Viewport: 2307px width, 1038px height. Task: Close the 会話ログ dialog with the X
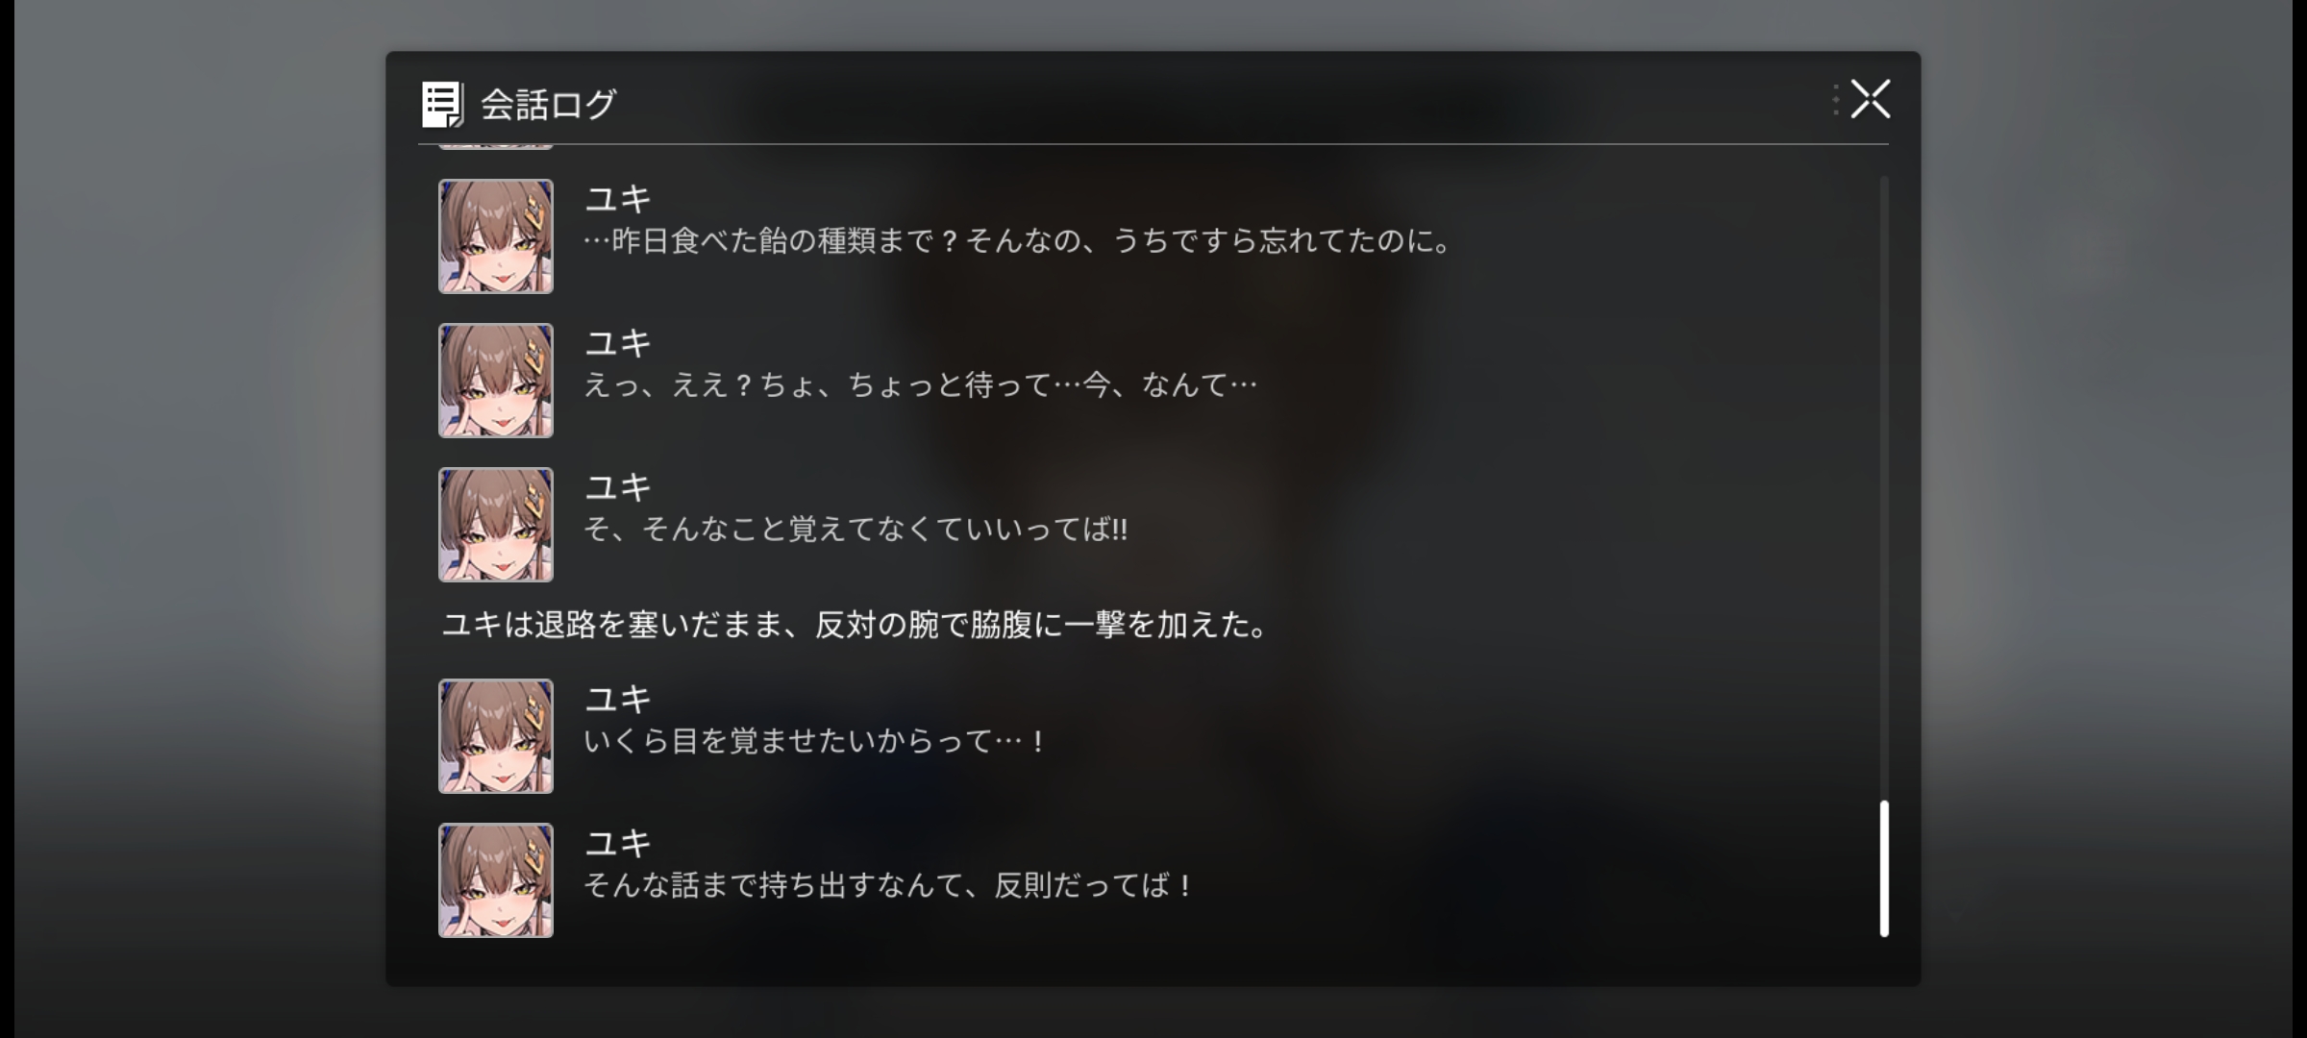click(x=1870, y=99)
